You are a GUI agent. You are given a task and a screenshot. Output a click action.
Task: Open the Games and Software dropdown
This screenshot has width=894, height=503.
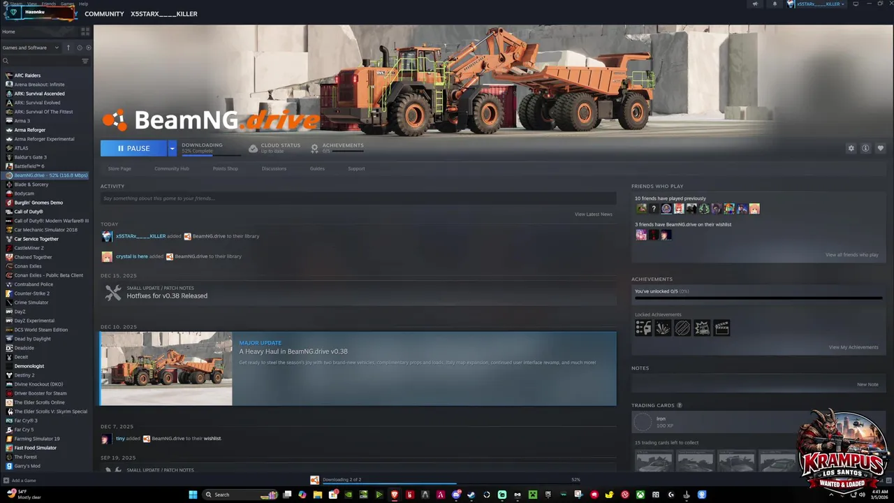[31, 48]
